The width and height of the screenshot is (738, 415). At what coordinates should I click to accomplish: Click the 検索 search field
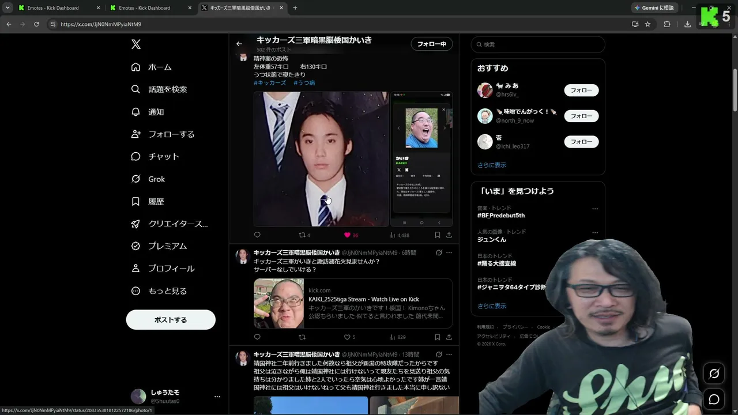coord(538,44)
